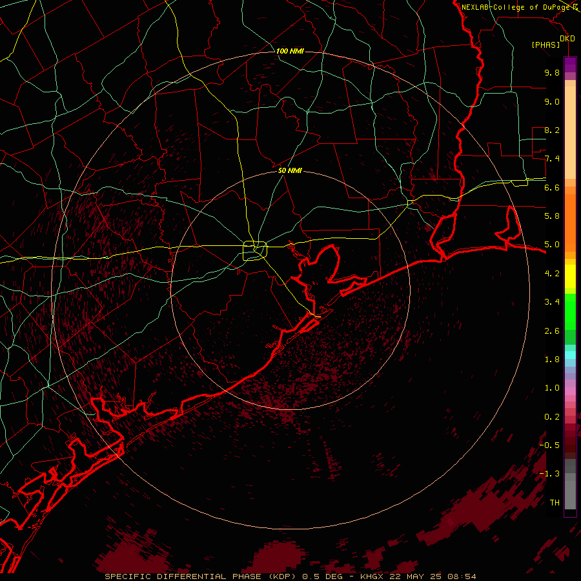Select the 7.4 value on the color scale
Viewport: 581px width, 581px height.
552,159
